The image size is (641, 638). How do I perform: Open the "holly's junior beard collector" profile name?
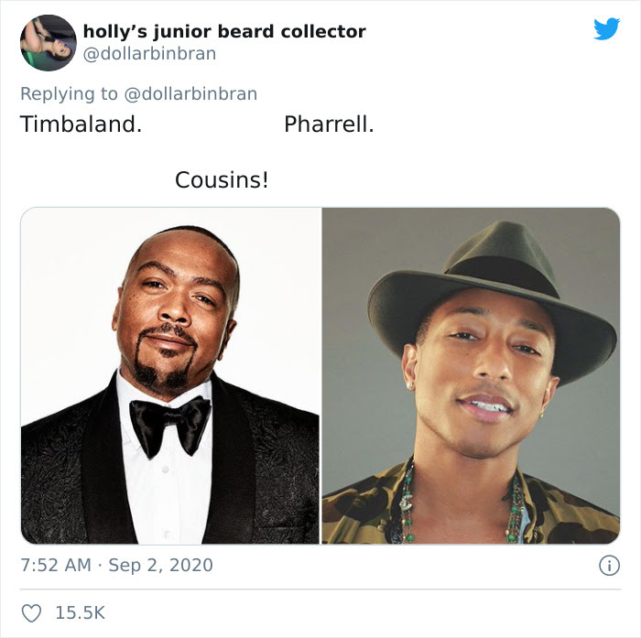224,32
